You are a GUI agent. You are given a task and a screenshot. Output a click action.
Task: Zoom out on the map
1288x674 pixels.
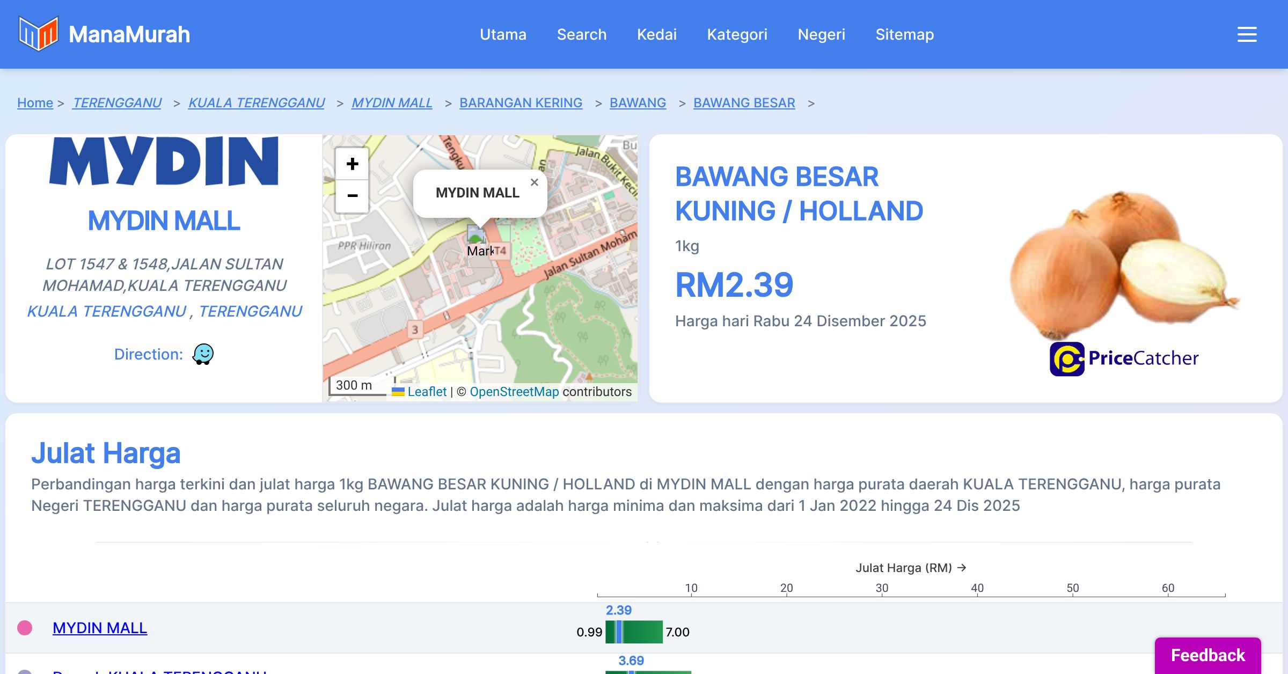point(352,196)
